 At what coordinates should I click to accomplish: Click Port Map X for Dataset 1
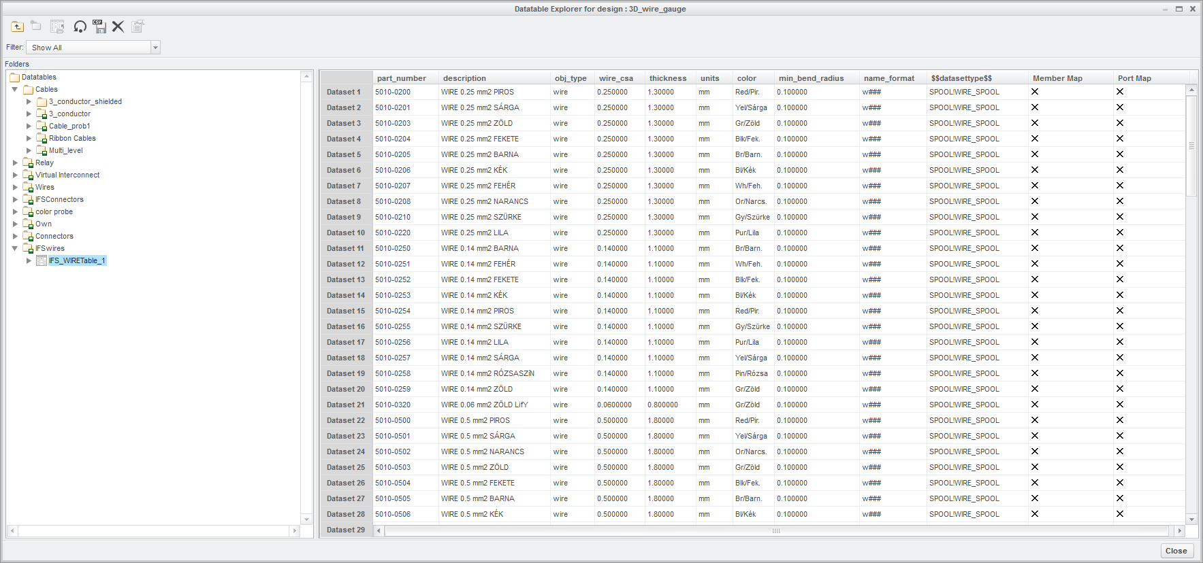coord(1120,92)
